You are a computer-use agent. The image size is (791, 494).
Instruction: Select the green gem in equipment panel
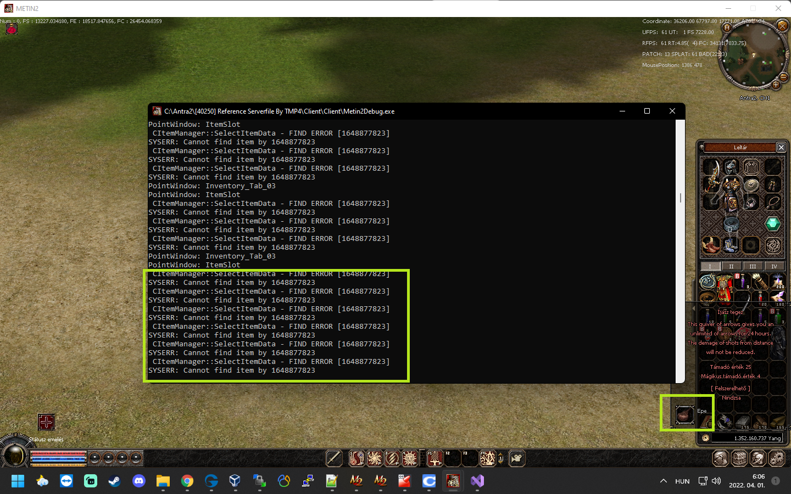773,223
